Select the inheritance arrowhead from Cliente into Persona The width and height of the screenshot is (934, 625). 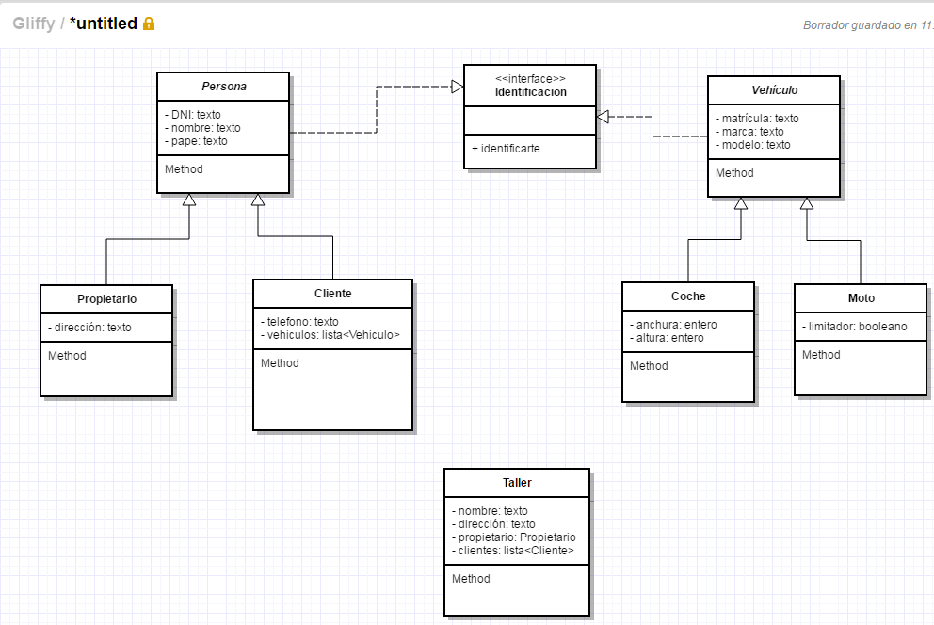(258, 200)
